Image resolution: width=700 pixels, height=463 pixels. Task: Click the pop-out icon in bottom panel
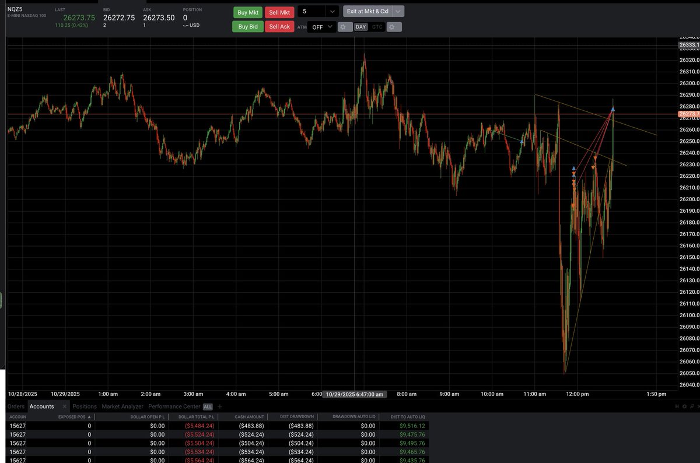[693, 406]
